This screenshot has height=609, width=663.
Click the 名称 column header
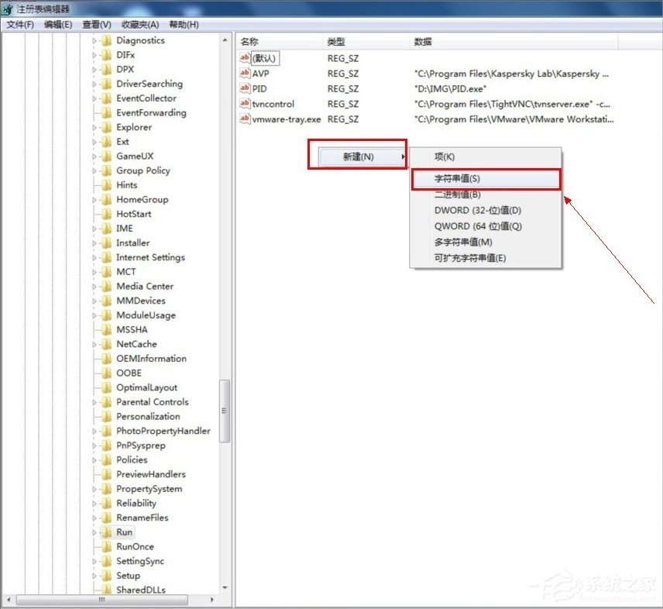tap(248, 42)
